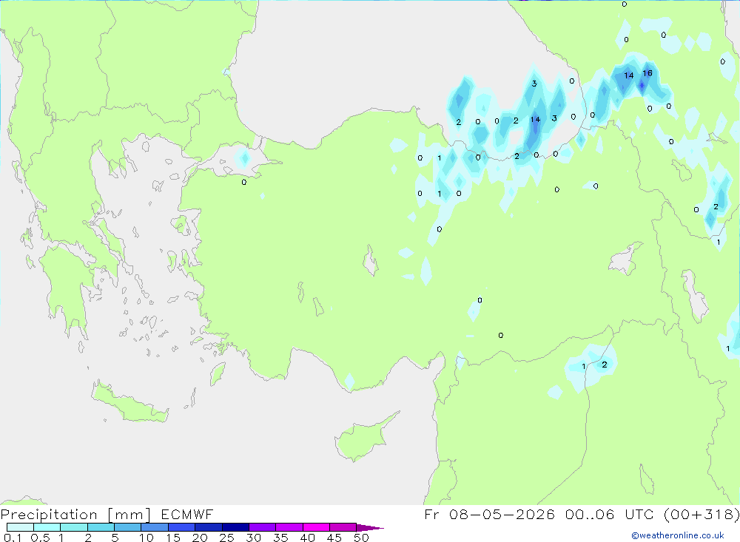The height and width of the screenshot is (542, 740).
Task: Click the '25' legend scale label
Action: pos(227,538)
